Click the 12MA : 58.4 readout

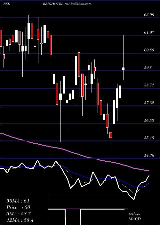click(20, 220)
